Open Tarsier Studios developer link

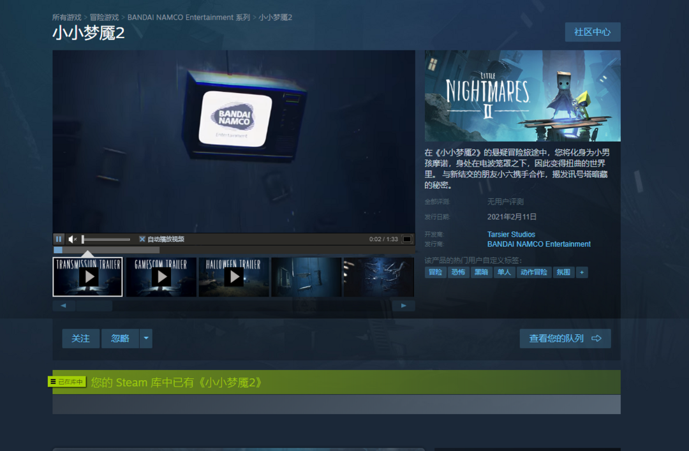point(511,234)
